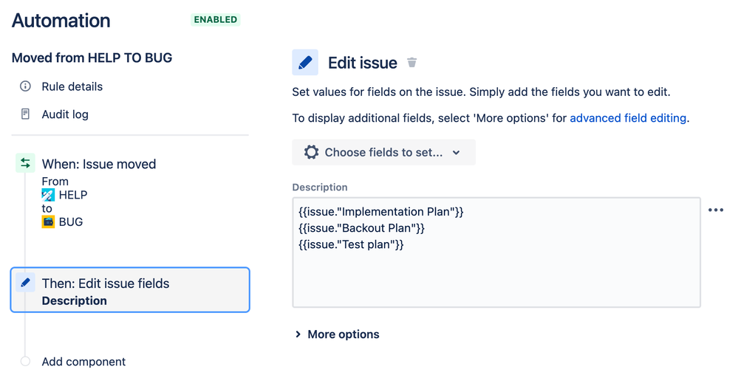The image size is (738, 392).
Task: Open Rule details
Action: 72,86
